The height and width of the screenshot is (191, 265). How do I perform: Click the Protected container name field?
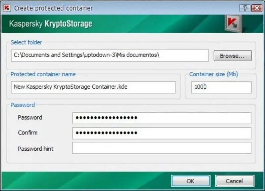93,87
